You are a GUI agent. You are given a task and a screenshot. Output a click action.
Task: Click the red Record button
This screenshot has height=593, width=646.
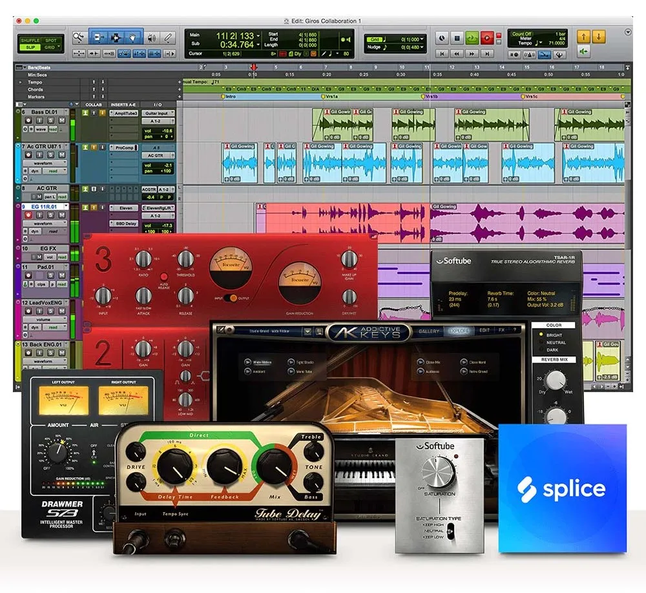click(486, 38)
